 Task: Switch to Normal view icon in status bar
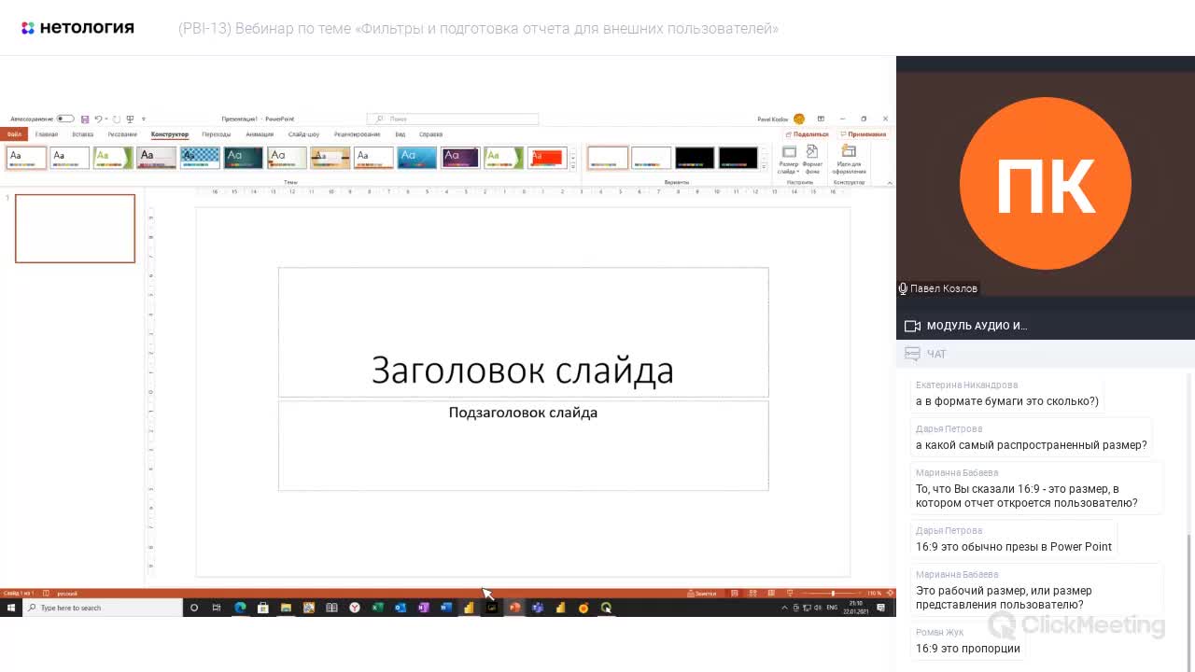point(735,594)
